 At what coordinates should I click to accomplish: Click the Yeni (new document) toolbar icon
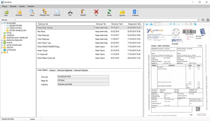[x=6, y=12]
